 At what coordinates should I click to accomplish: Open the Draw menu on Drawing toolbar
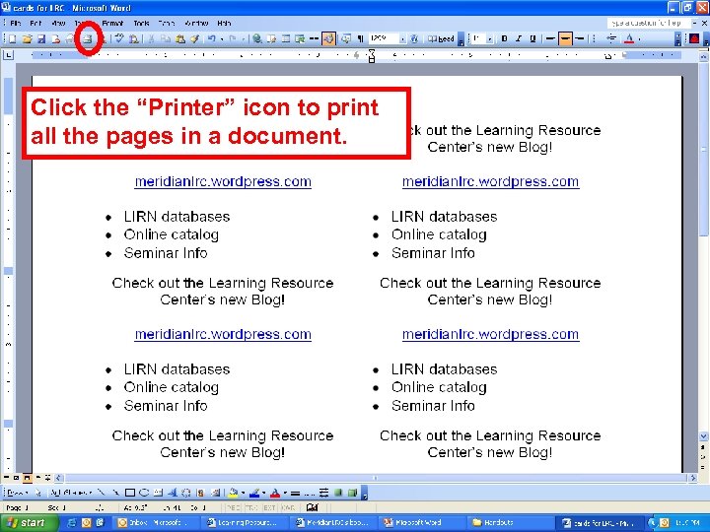click(x=17, y=493)
